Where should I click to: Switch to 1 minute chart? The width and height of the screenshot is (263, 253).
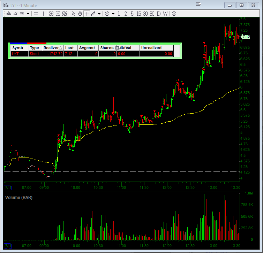click(119, 14)
